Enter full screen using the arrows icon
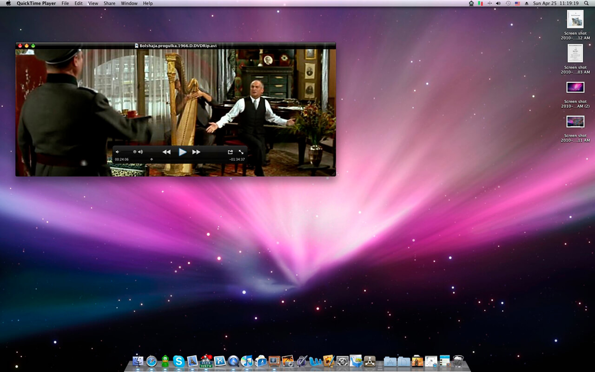Viewport: 595px width, 372px height. tap(241, 152)
